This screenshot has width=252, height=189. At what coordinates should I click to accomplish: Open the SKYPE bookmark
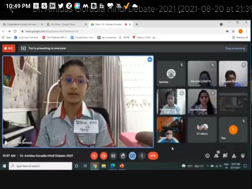(124, 37)
